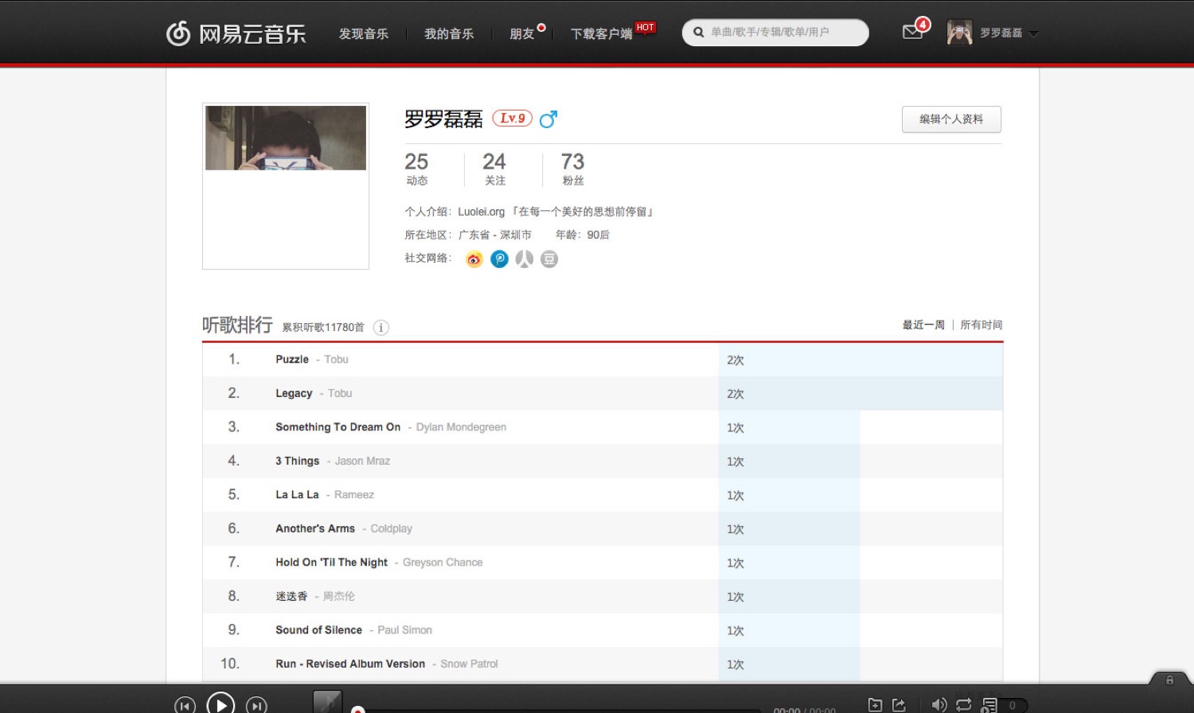Expand the 罗罗磊磊 user account dropdown
Viewport: 1194px width, 713px height.
[1033, 33]
